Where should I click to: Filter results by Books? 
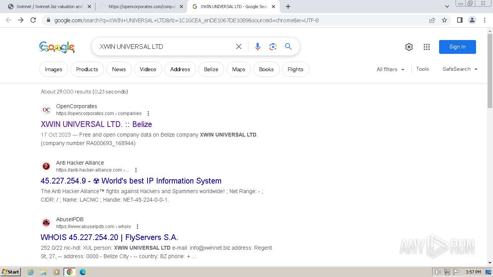(x=267, y=69)
